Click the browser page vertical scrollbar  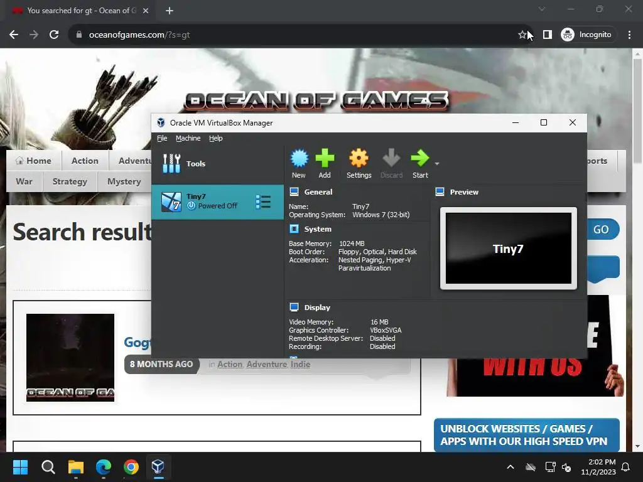click(x=637, y=110)
